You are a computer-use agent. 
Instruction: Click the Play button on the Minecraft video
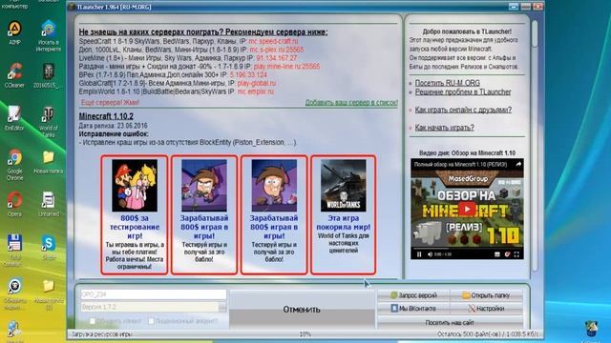click(467, 210)
